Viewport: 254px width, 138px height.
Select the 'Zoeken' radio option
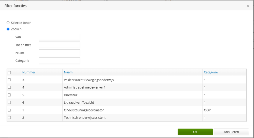point(8,29)
